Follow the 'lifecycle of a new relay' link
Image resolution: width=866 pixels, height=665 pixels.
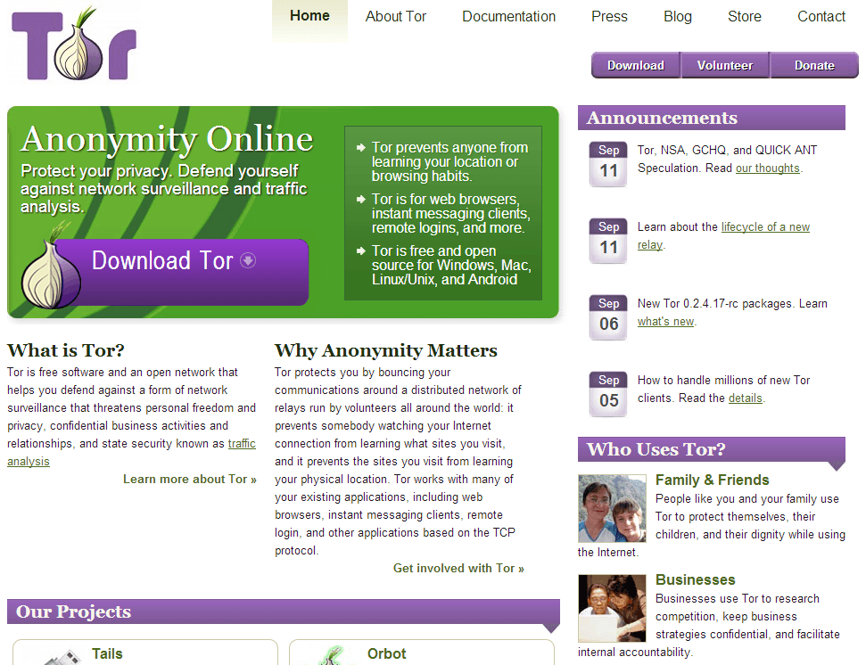pos(723,235)
